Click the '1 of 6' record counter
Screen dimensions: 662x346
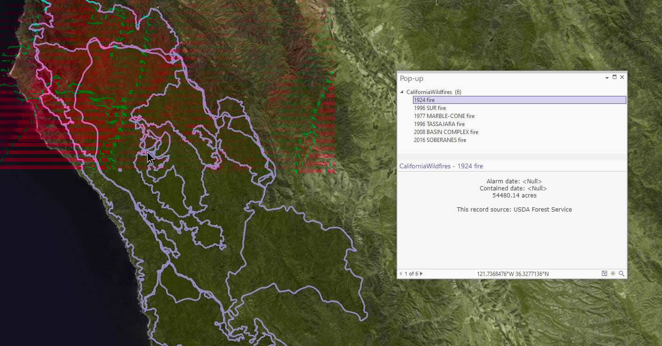click(x=411, y=274)
